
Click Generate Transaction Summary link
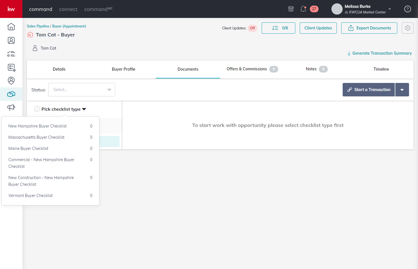[380, 53]
